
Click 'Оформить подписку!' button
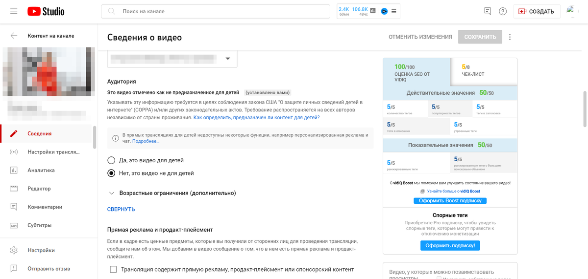click(x=450, y=245)
